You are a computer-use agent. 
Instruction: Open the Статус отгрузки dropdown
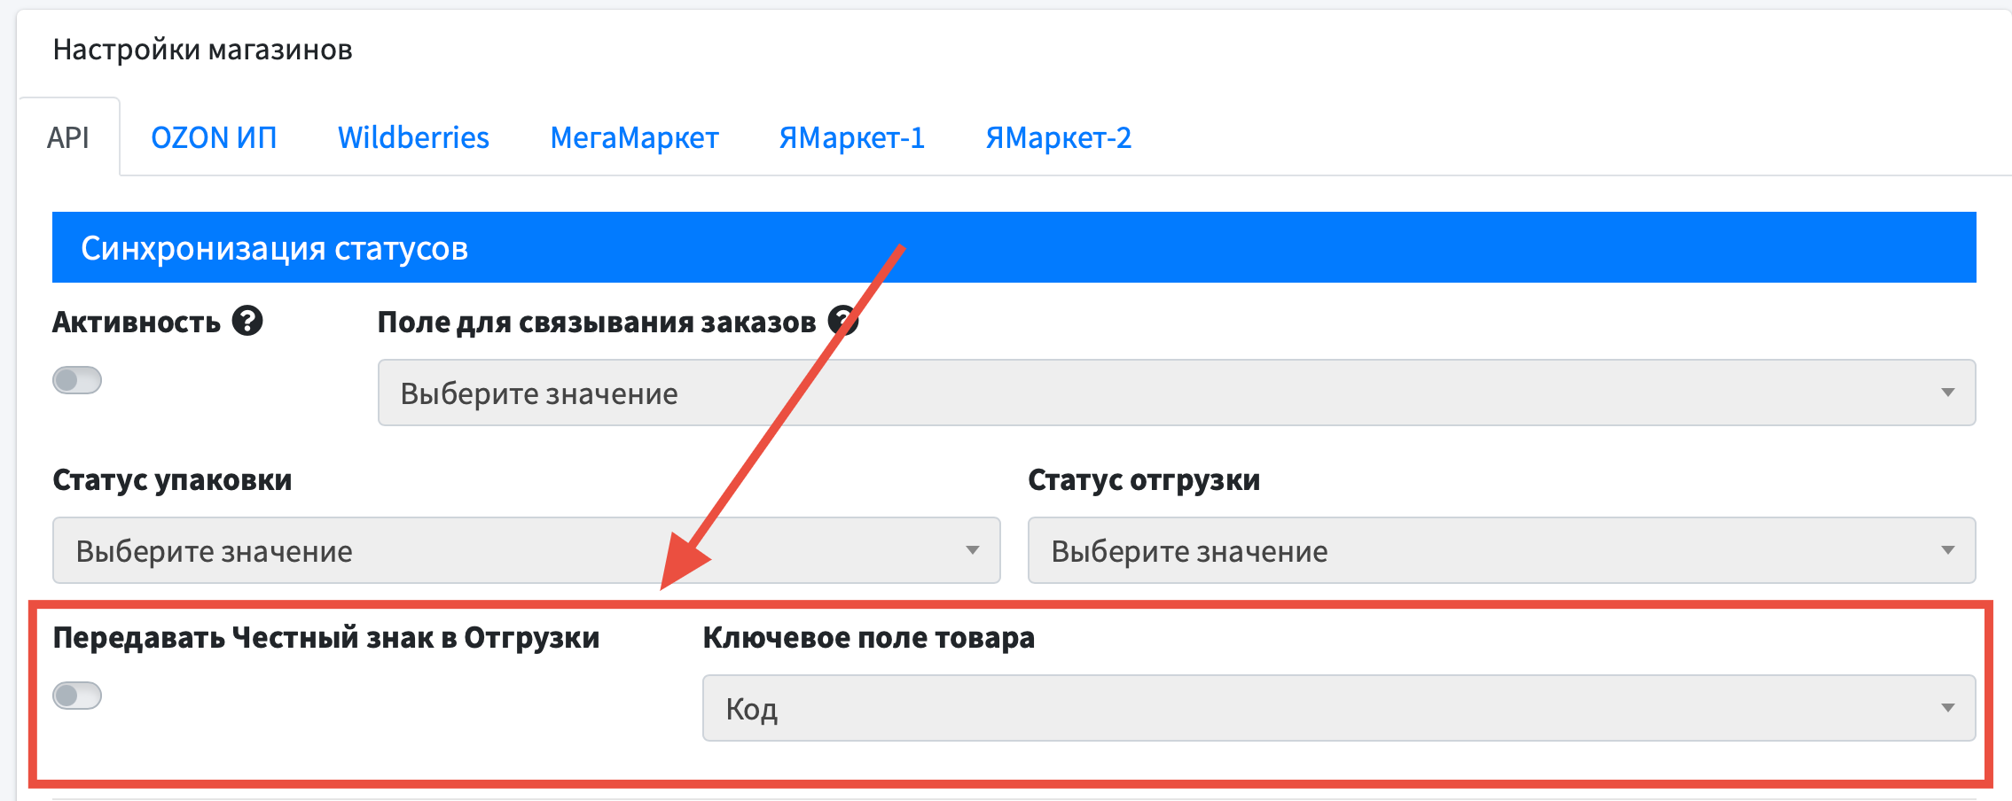click(1502, 550)
